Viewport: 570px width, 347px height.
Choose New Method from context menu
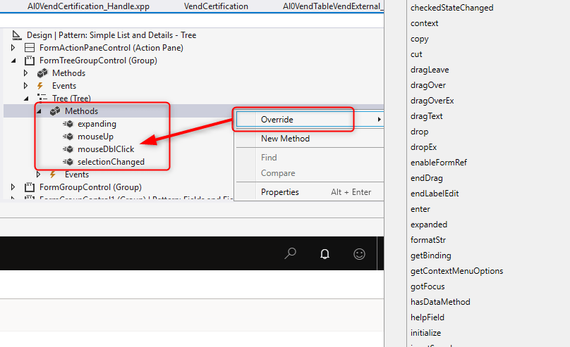pos(285,139)
